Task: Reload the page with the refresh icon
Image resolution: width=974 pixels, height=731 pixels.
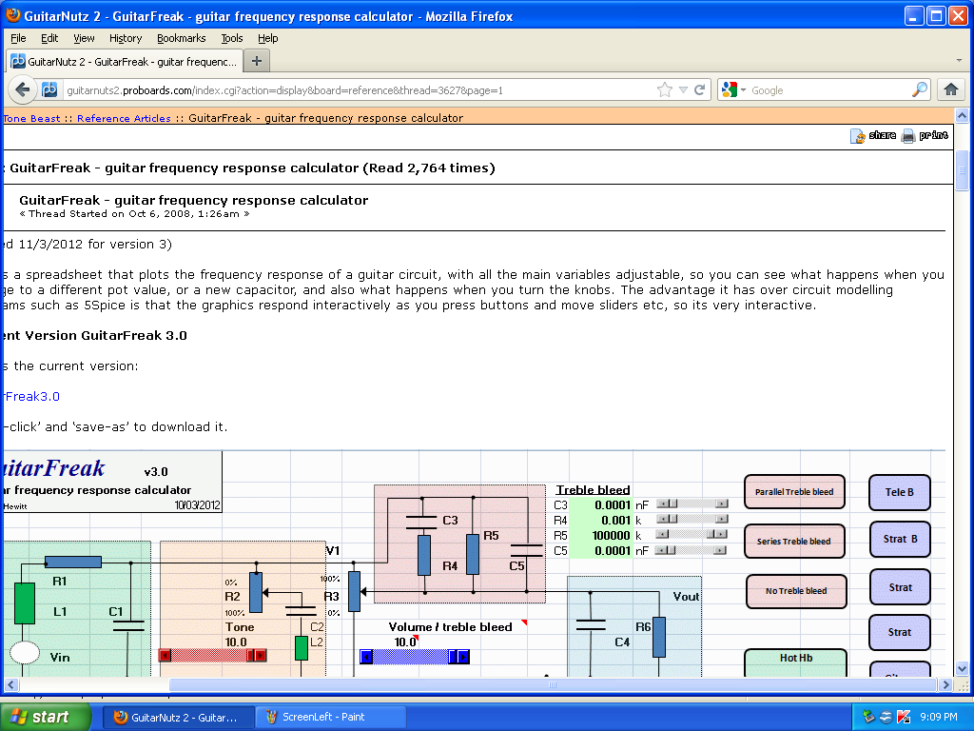Action: [x=699, y=90]
